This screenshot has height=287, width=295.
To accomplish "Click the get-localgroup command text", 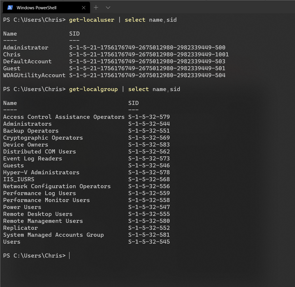I will pos(93,89).
